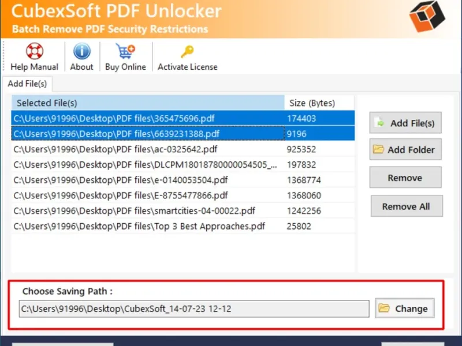Click the Remove button
This screenshot has width=462, height=346.
[405, 178]
